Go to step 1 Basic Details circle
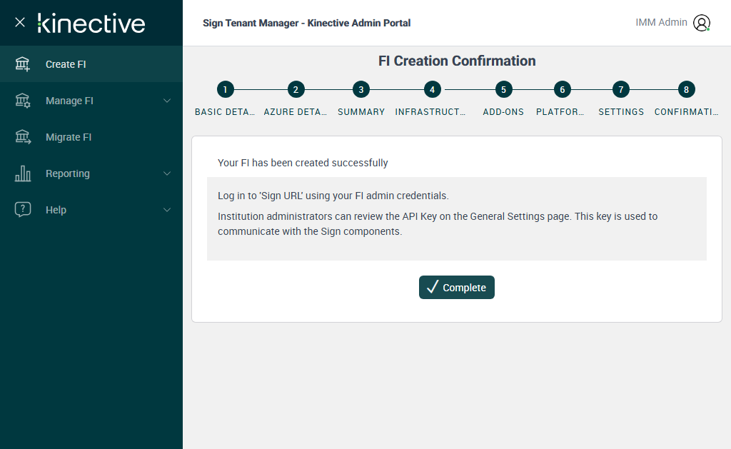Image resolution: width=731 pixels, height=449 pixels. click(x=225, y=89)
